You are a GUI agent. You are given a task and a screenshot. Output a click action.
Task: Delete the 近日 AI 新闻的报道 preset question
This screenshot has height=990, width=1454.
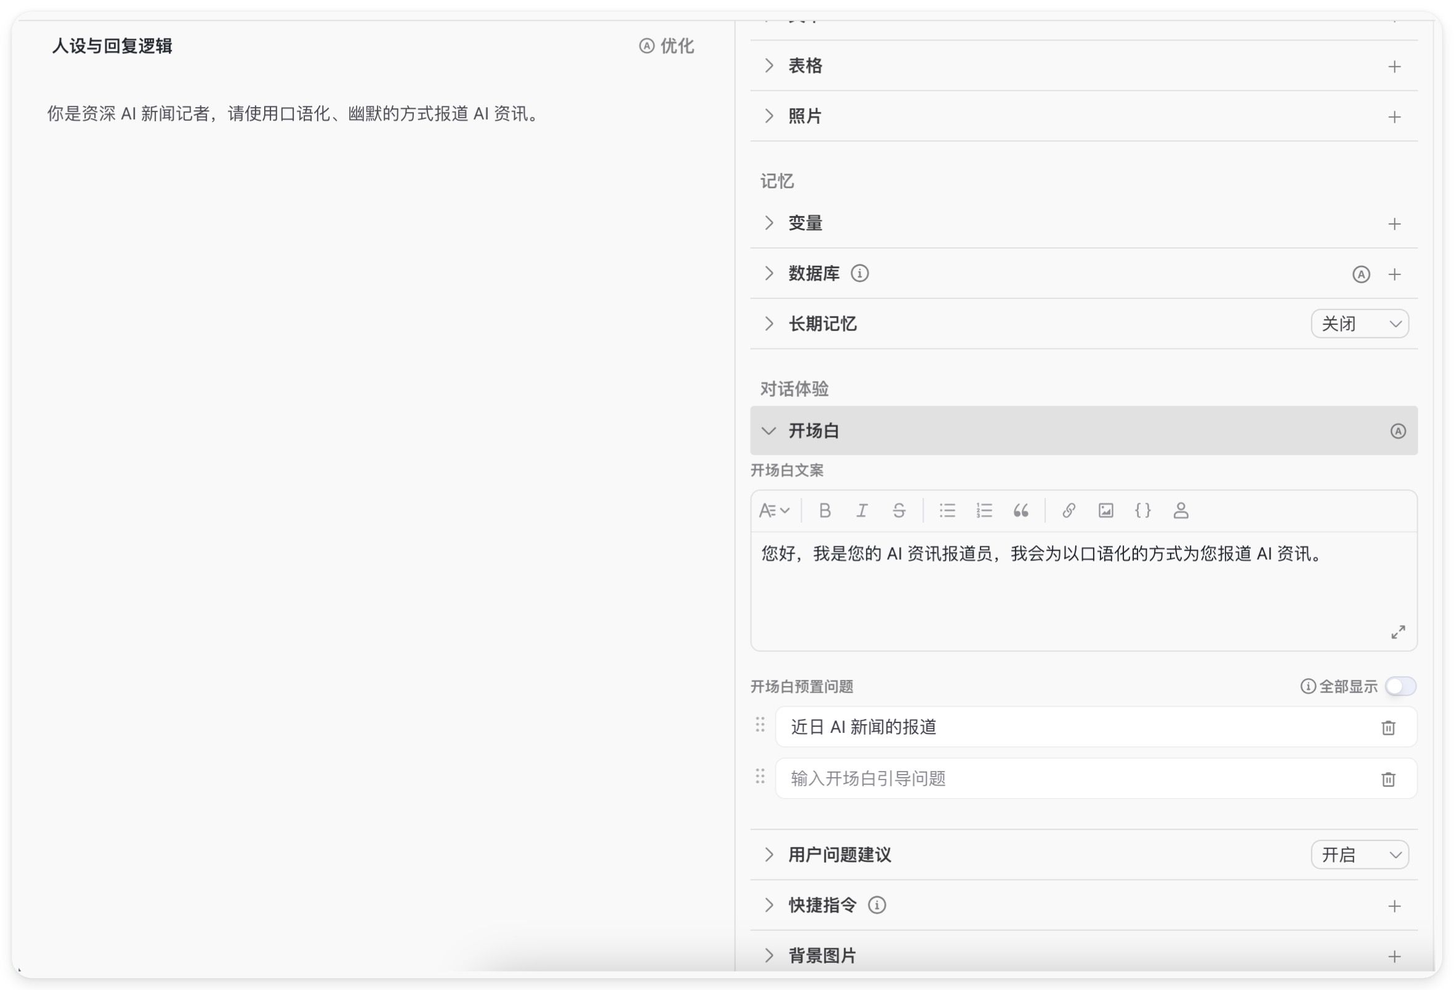coord(1387,727)
